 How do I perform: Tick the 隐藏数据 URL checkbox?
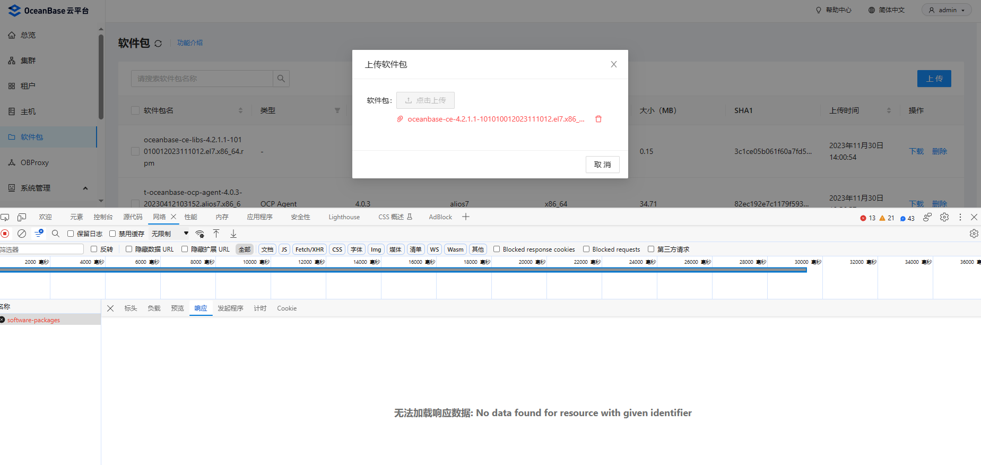129,249
